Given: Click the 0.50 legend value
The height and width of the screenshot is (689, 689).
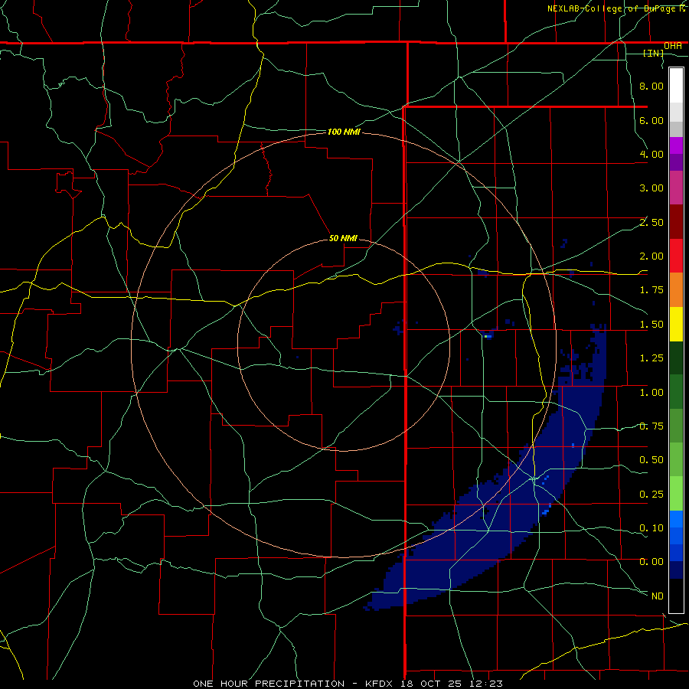Looking at the screenshot, I should 651,460.
